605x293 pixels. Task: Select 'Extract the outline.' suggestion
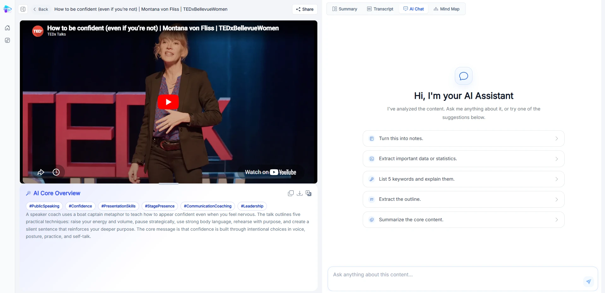click(x=463, y=199)
